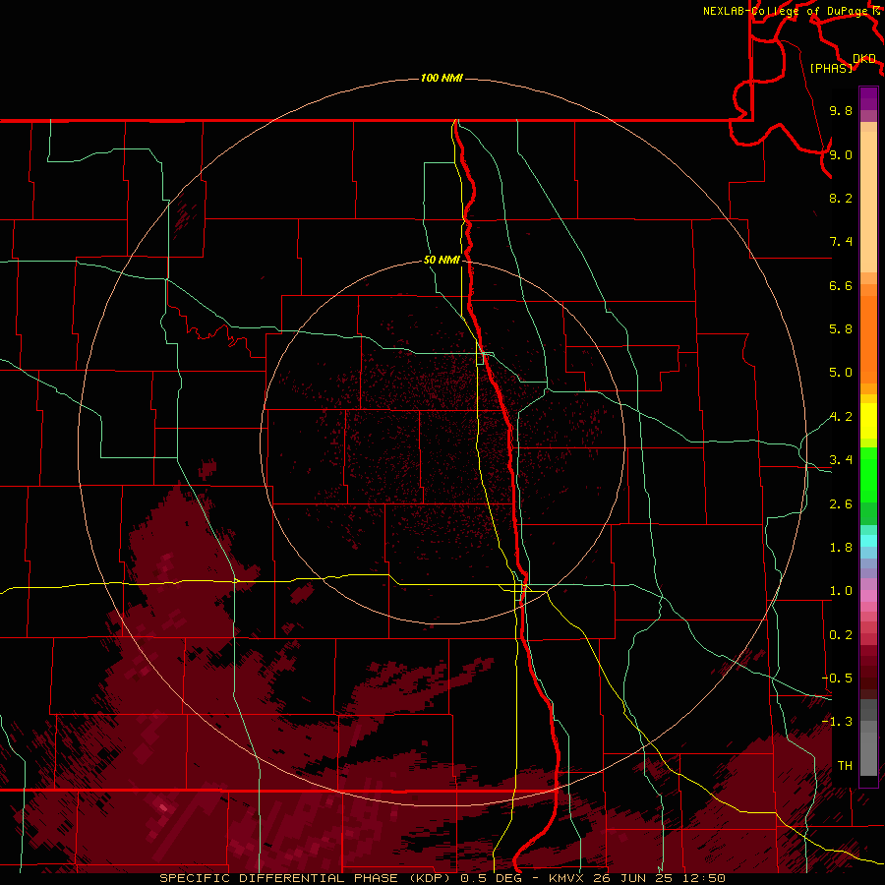Select the 1.0 value on color scale

click(841, 591)
